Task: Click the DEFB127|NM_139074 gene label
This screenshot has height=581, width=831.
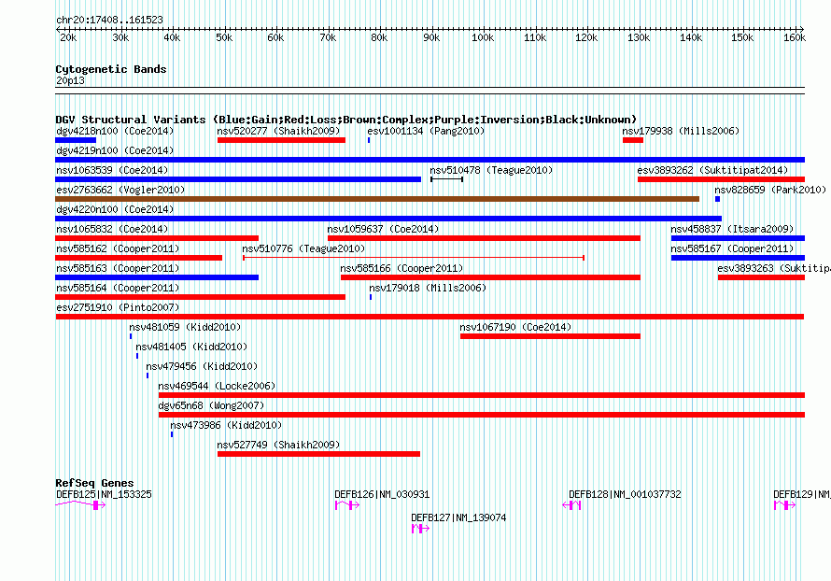Action: pyautogui.click(x=459, y=517)
